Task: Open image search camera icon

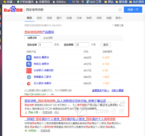Action: click(x=120, y=10)
